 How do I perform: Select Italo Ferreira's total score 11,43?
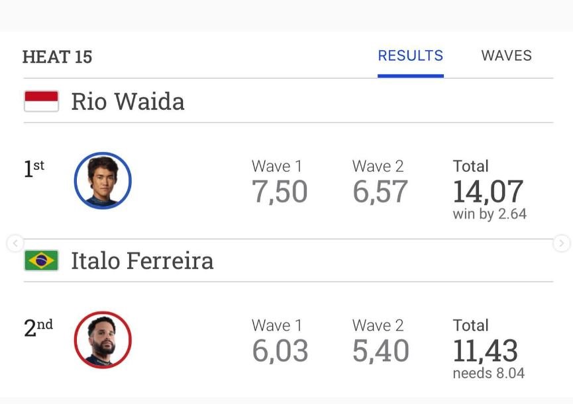pyautogui.click(x=486, y=350)
